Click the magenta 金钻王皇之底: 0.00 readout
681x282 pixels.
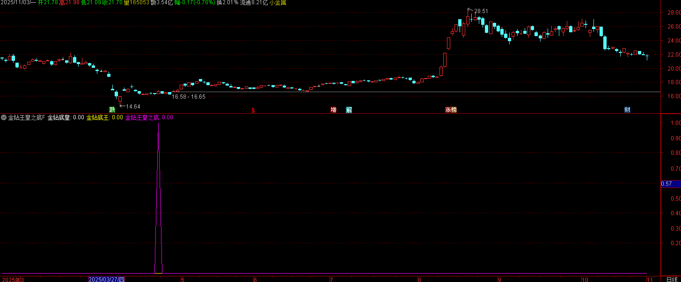tap(149, 118)
